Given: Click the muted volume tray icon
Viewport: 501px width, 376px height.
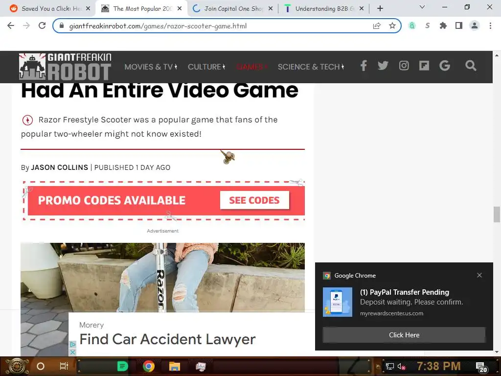Looking at the screenshot, I should [401, 366].
